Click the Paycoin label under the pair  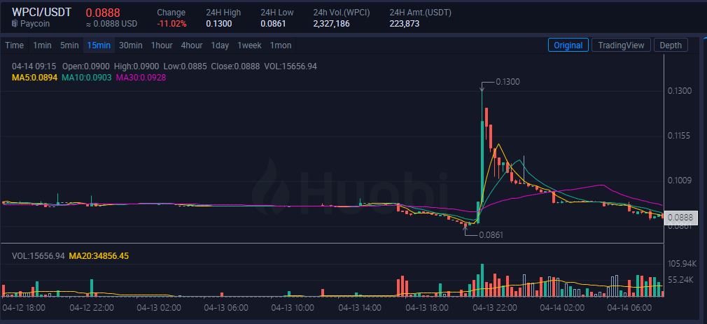[34, 23]
